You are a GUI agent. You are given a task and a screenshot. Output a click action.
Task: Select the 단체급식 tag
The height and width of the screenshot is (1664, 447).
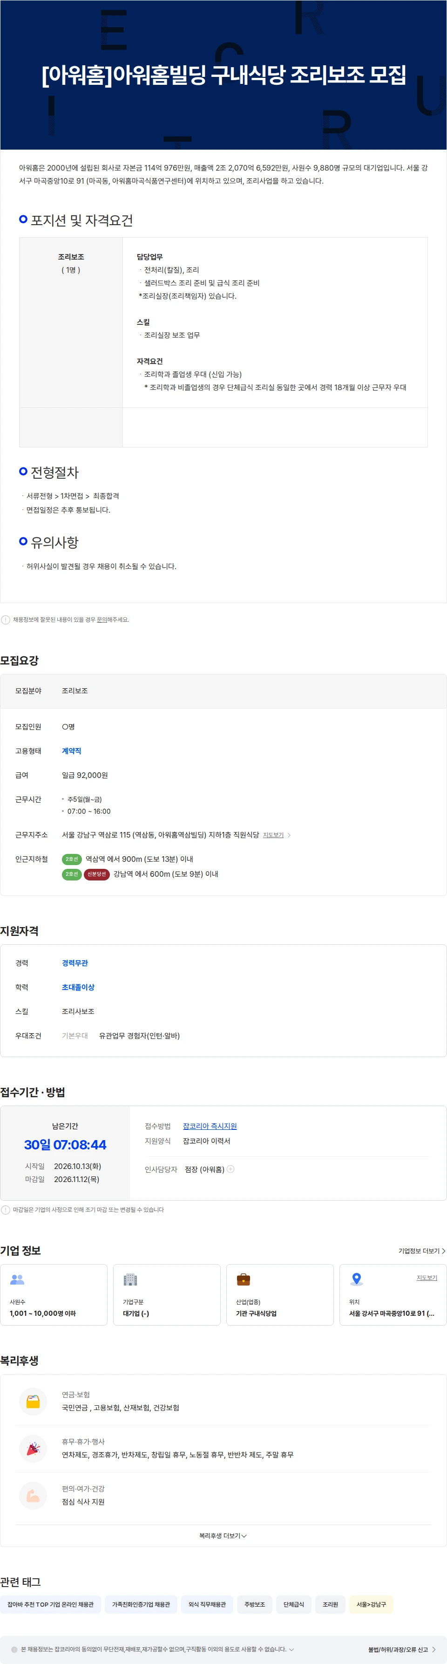(293, 1604)
